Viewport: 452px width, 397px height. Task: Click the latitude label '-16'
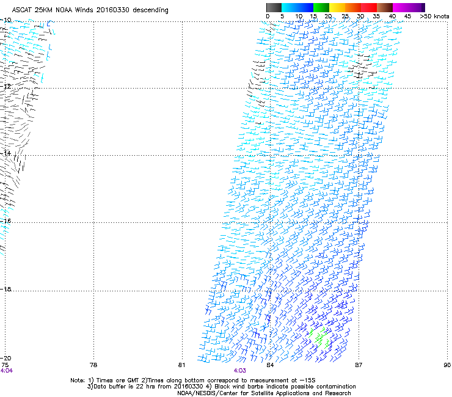(5, 221)
